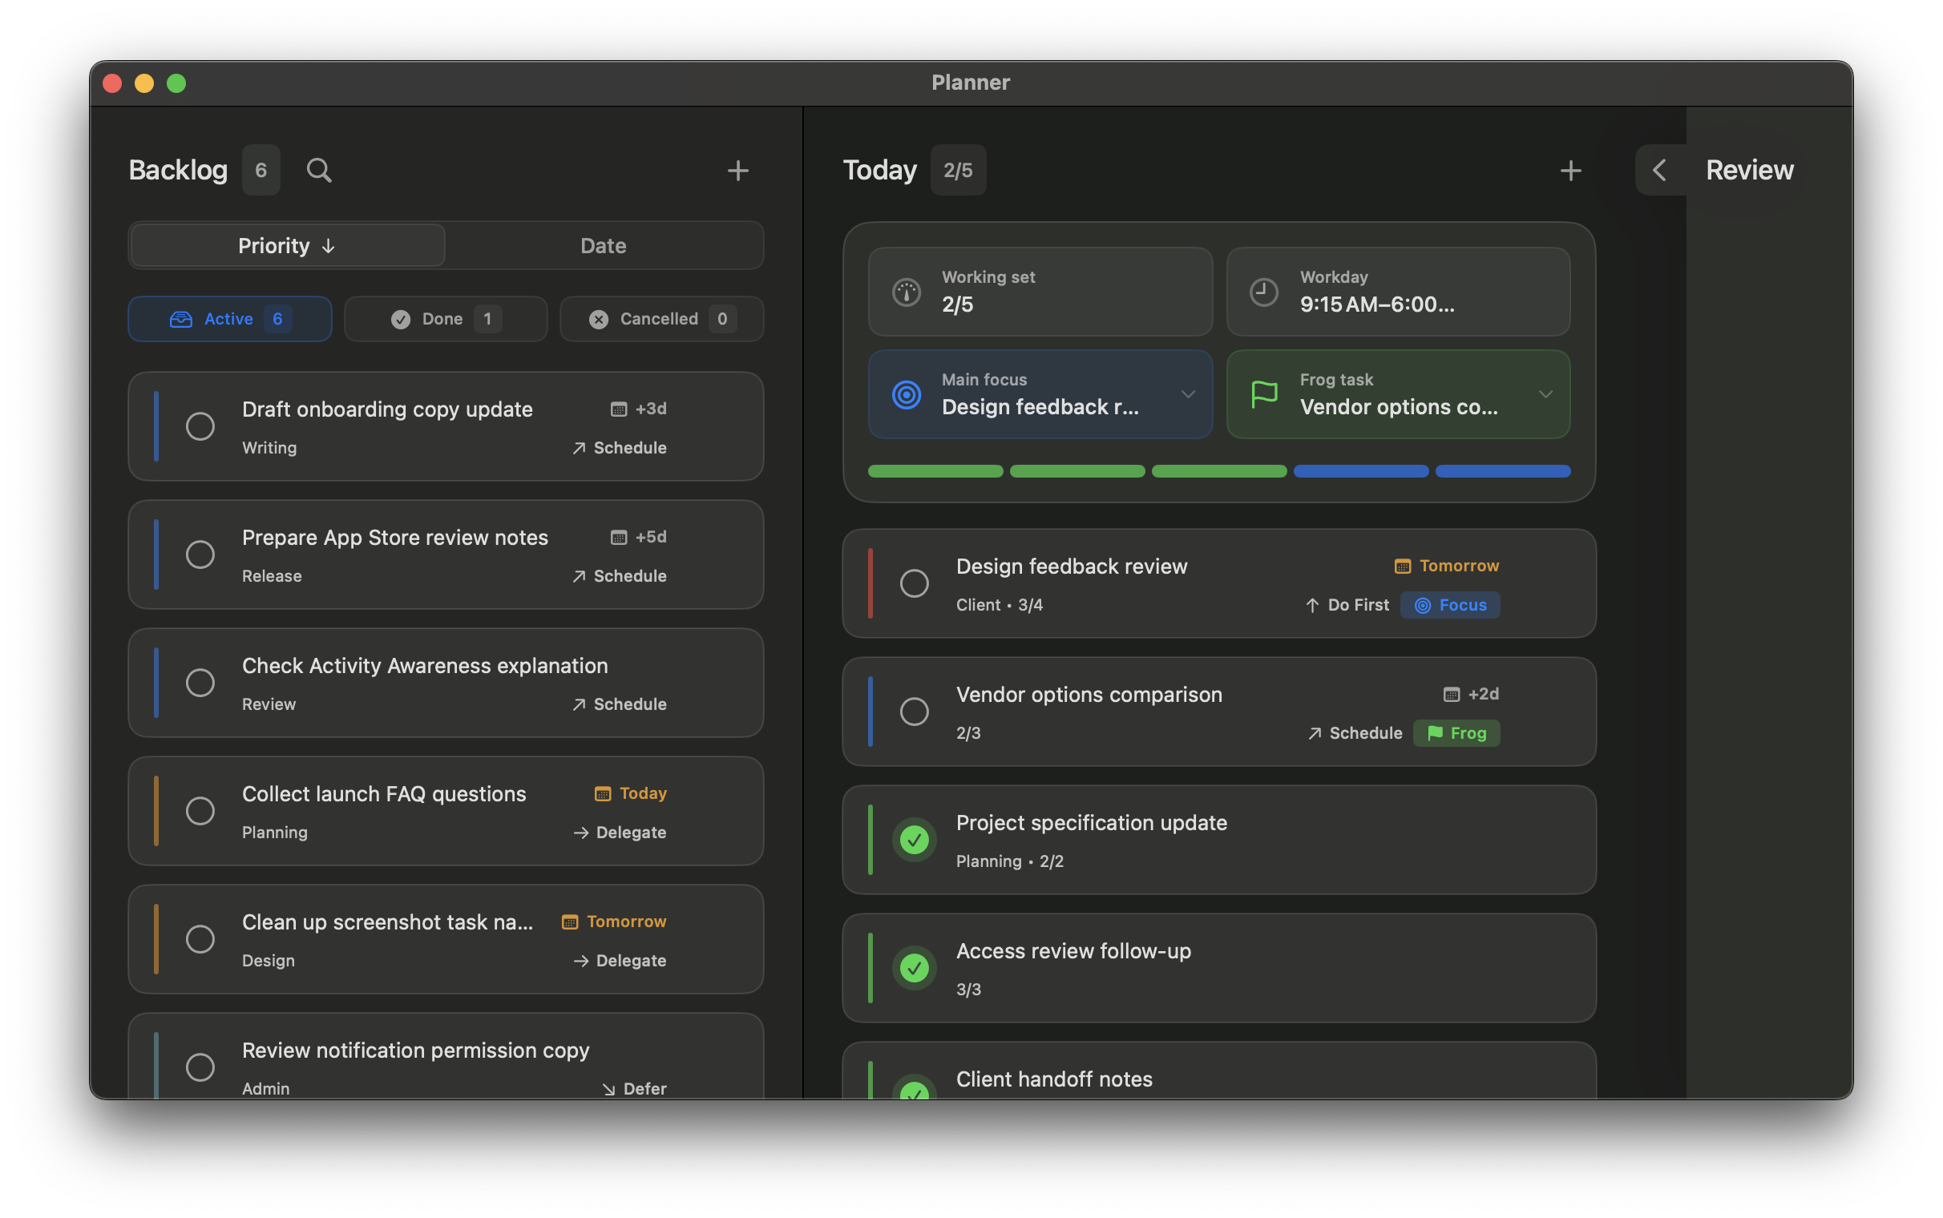Viewport: 1943px width, 1218px height.
Task: Expand the Frog task dropdown chevron
Action: click(1545, 395)
